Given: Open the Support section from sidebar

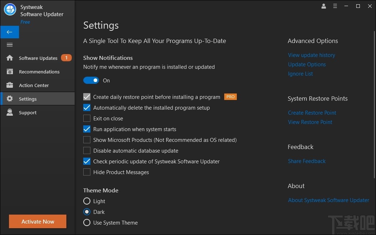Looking at the screenshot, I should click(28, 112).
